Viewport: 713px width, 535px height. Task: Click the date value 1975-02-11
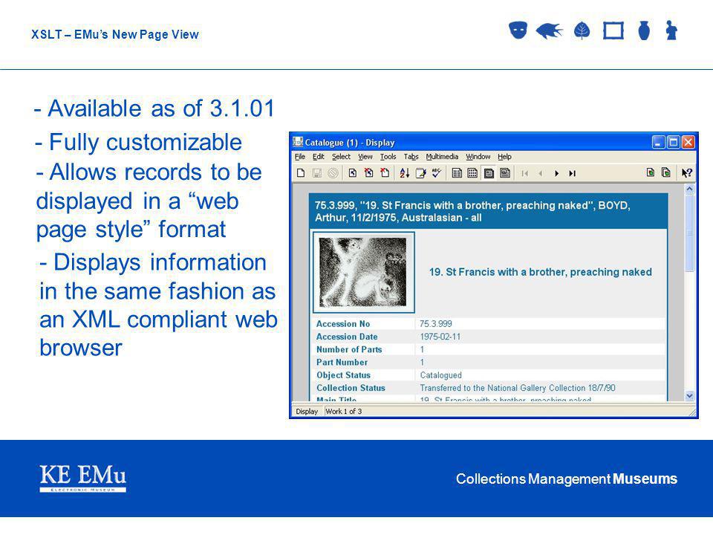pyautogui.click(x=440, y=337)
